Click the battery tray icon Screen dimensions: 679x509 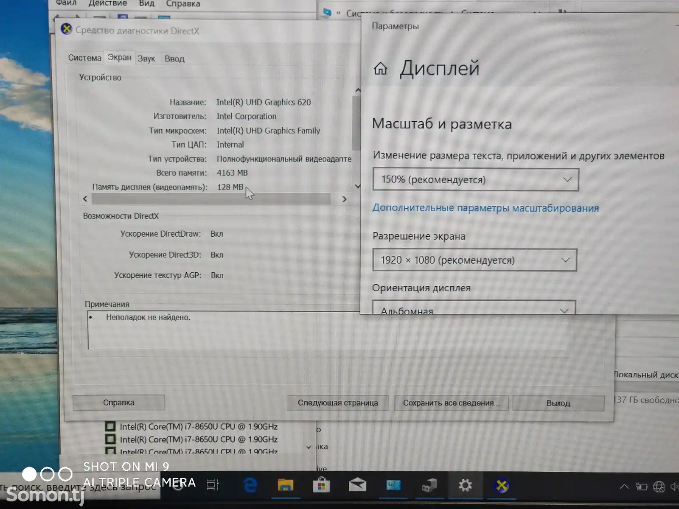[x=641, y=487]
